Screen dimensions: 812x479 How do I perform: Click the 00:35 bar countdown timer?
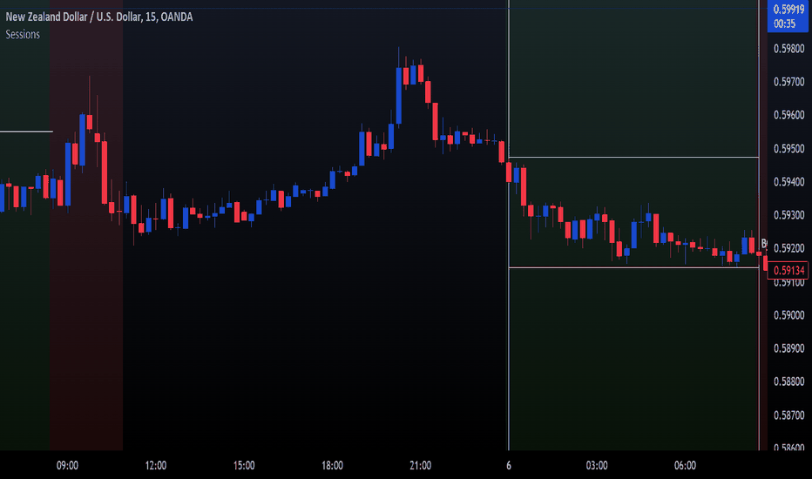784,24
